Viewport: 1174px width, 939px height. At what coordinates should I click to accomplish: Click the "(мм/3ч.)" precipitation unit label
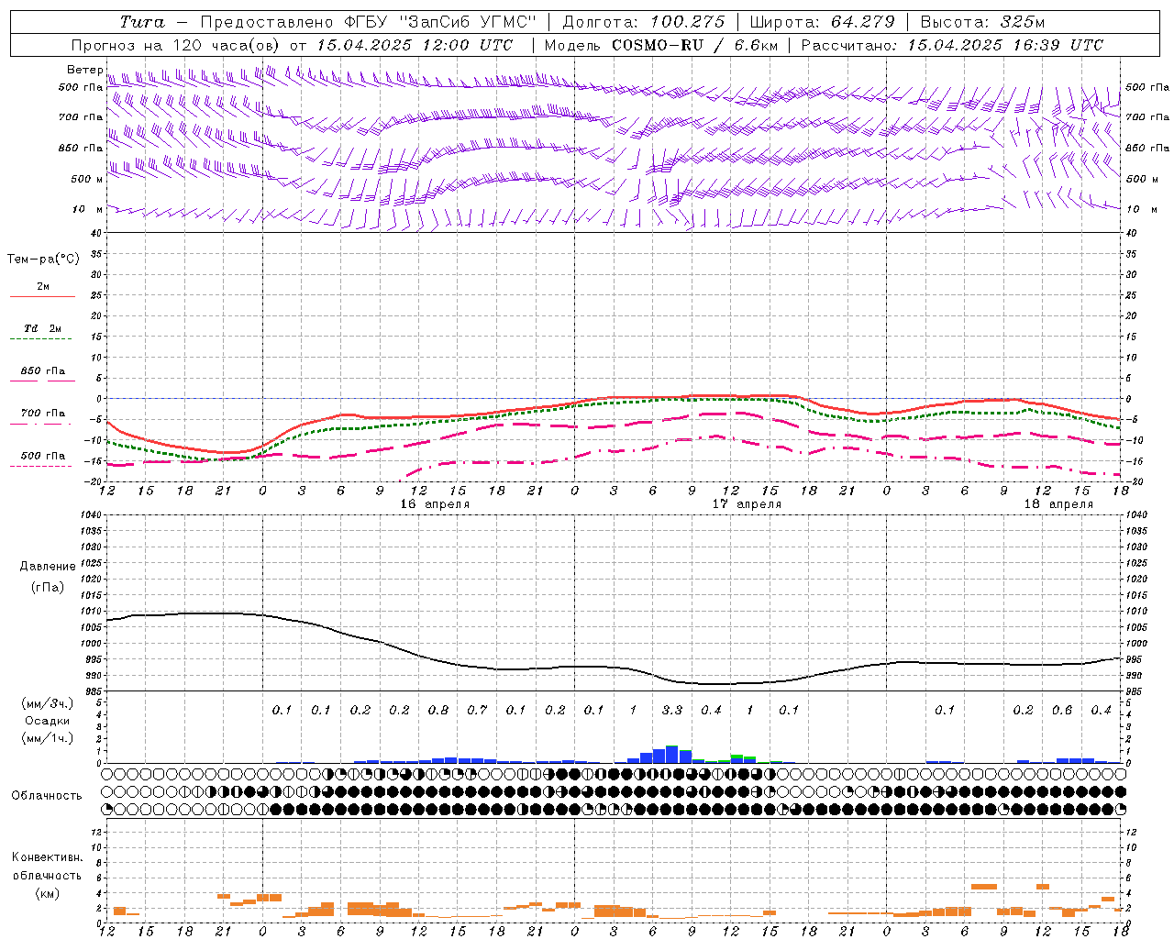tap(46, 704)
